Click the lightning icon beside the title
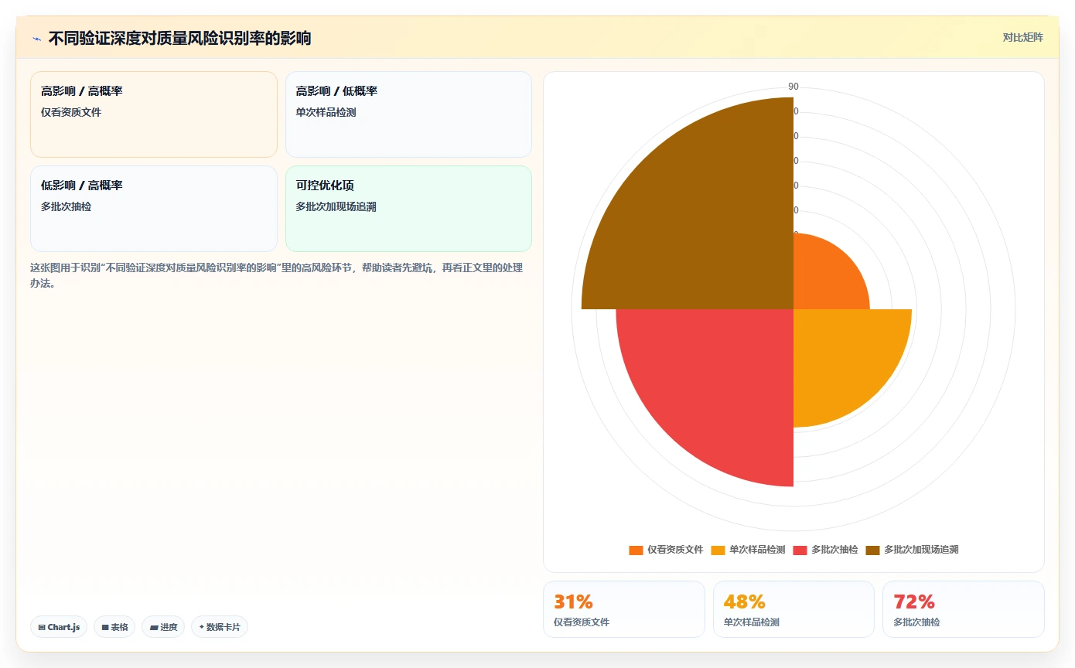The image size is (1075, 668). click(37, 39)
